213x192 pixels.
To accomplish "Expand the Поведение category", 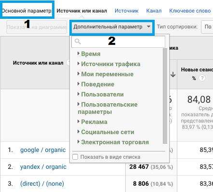I will point(97,84).
